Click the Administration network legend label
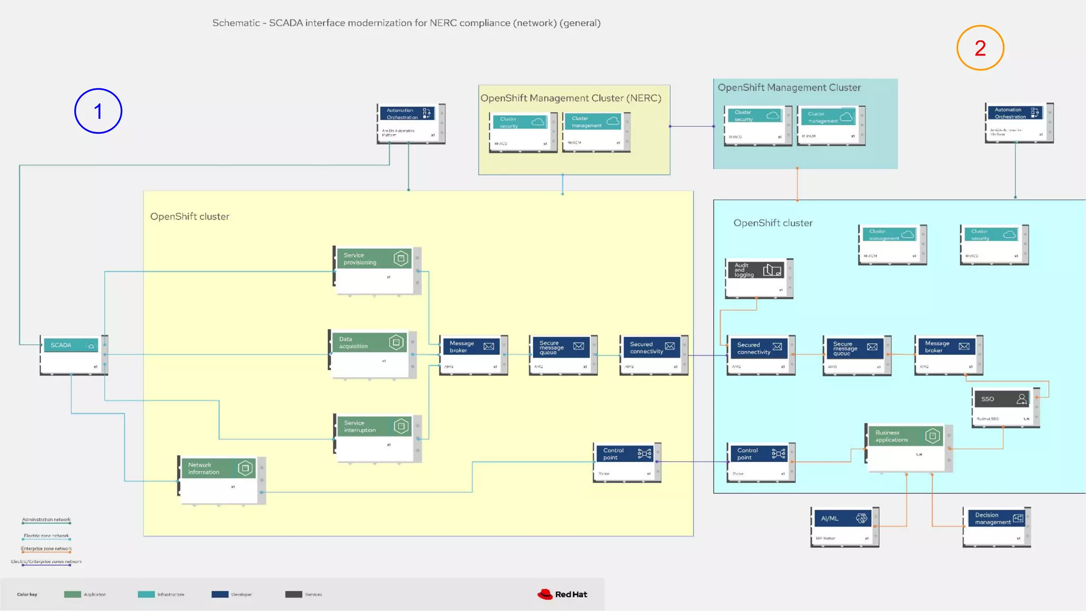The height and width of the screenshot is (611, 1086). point(46,520)
